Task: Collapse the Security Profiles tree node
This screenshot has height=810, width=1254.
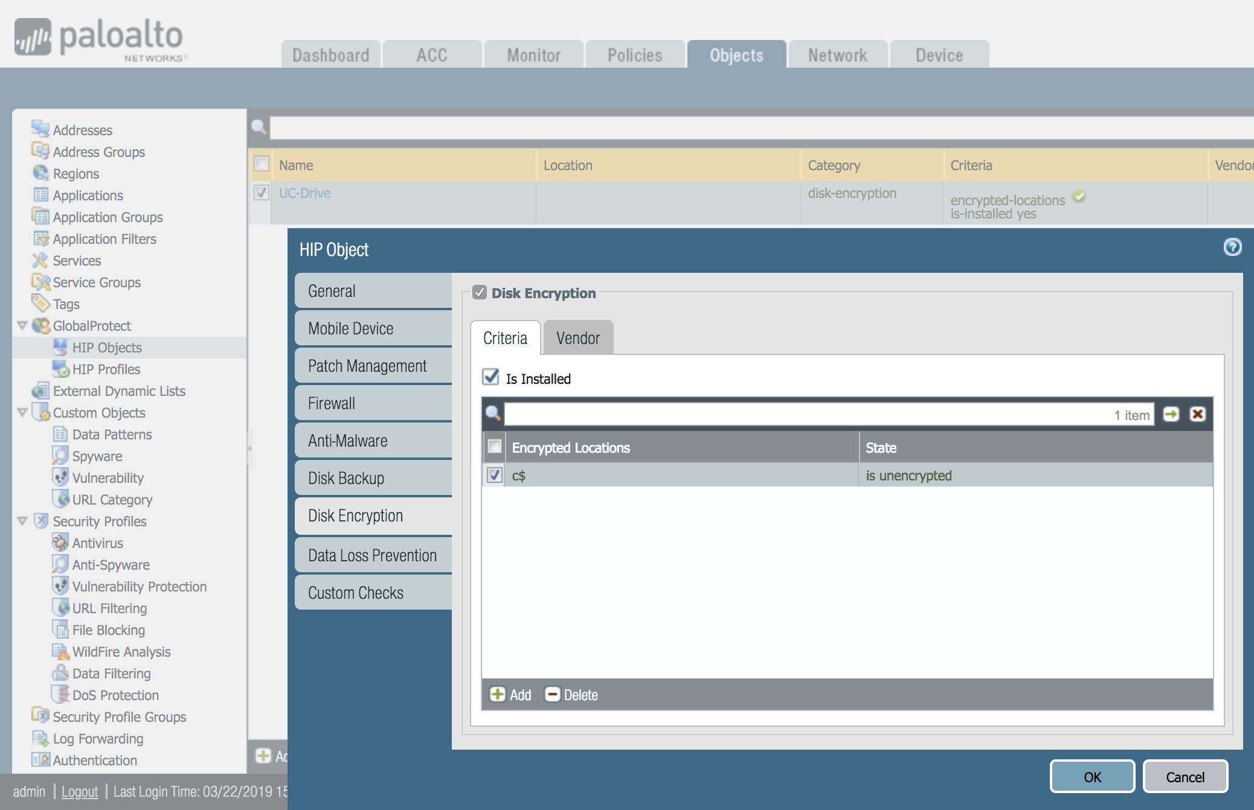Action: tap(22, 521)
